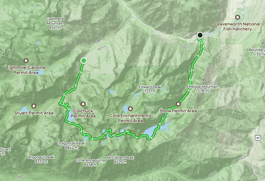The image size is (265, 181).
Task: Select the Wedge Mountain peak marker
Action: [204, 80]
